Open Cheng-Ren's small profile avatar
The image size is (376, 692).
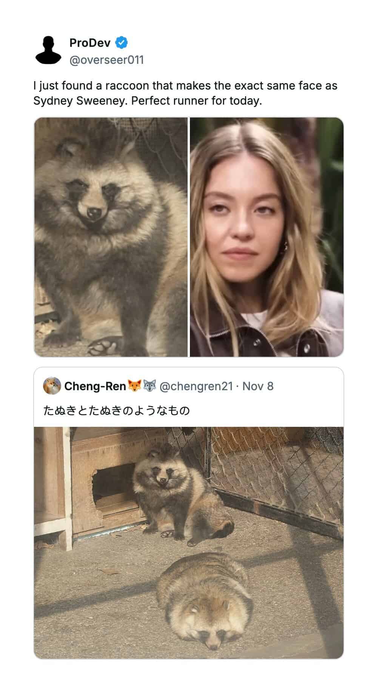click(52, 386)
